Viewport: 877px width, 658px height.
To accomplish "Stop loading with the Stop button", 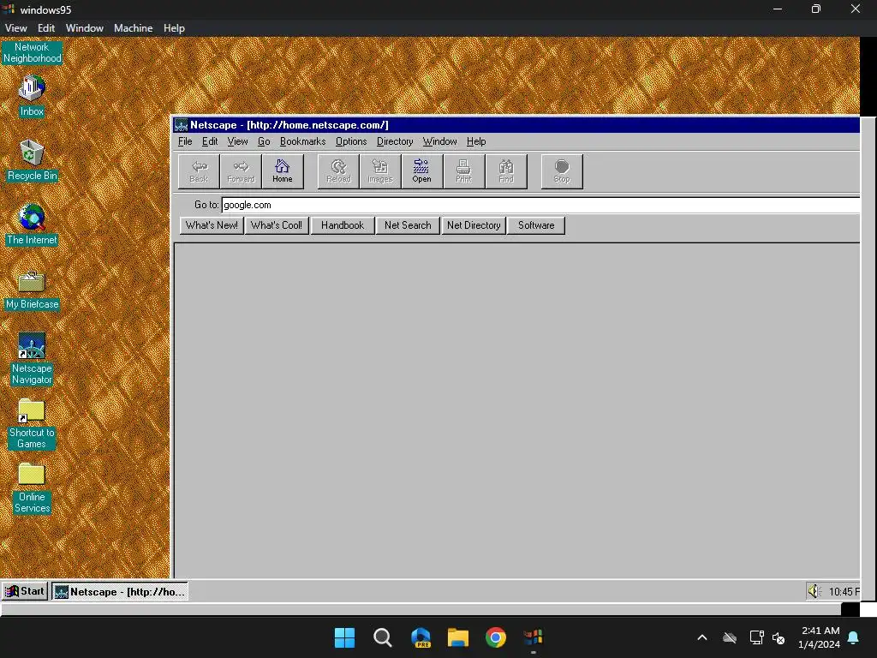I will click(x=562, y=171).
